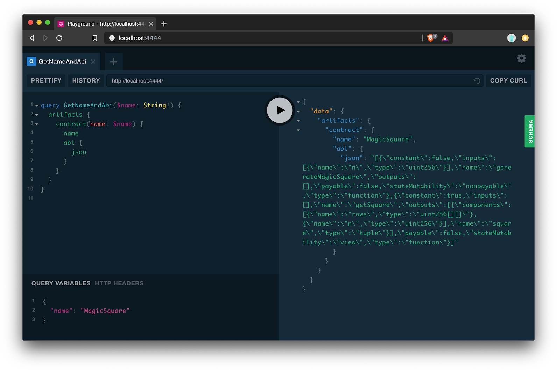Click the yellow wallet icon in the browser toolbar
557x370 pixels.
tap(525, 38)
